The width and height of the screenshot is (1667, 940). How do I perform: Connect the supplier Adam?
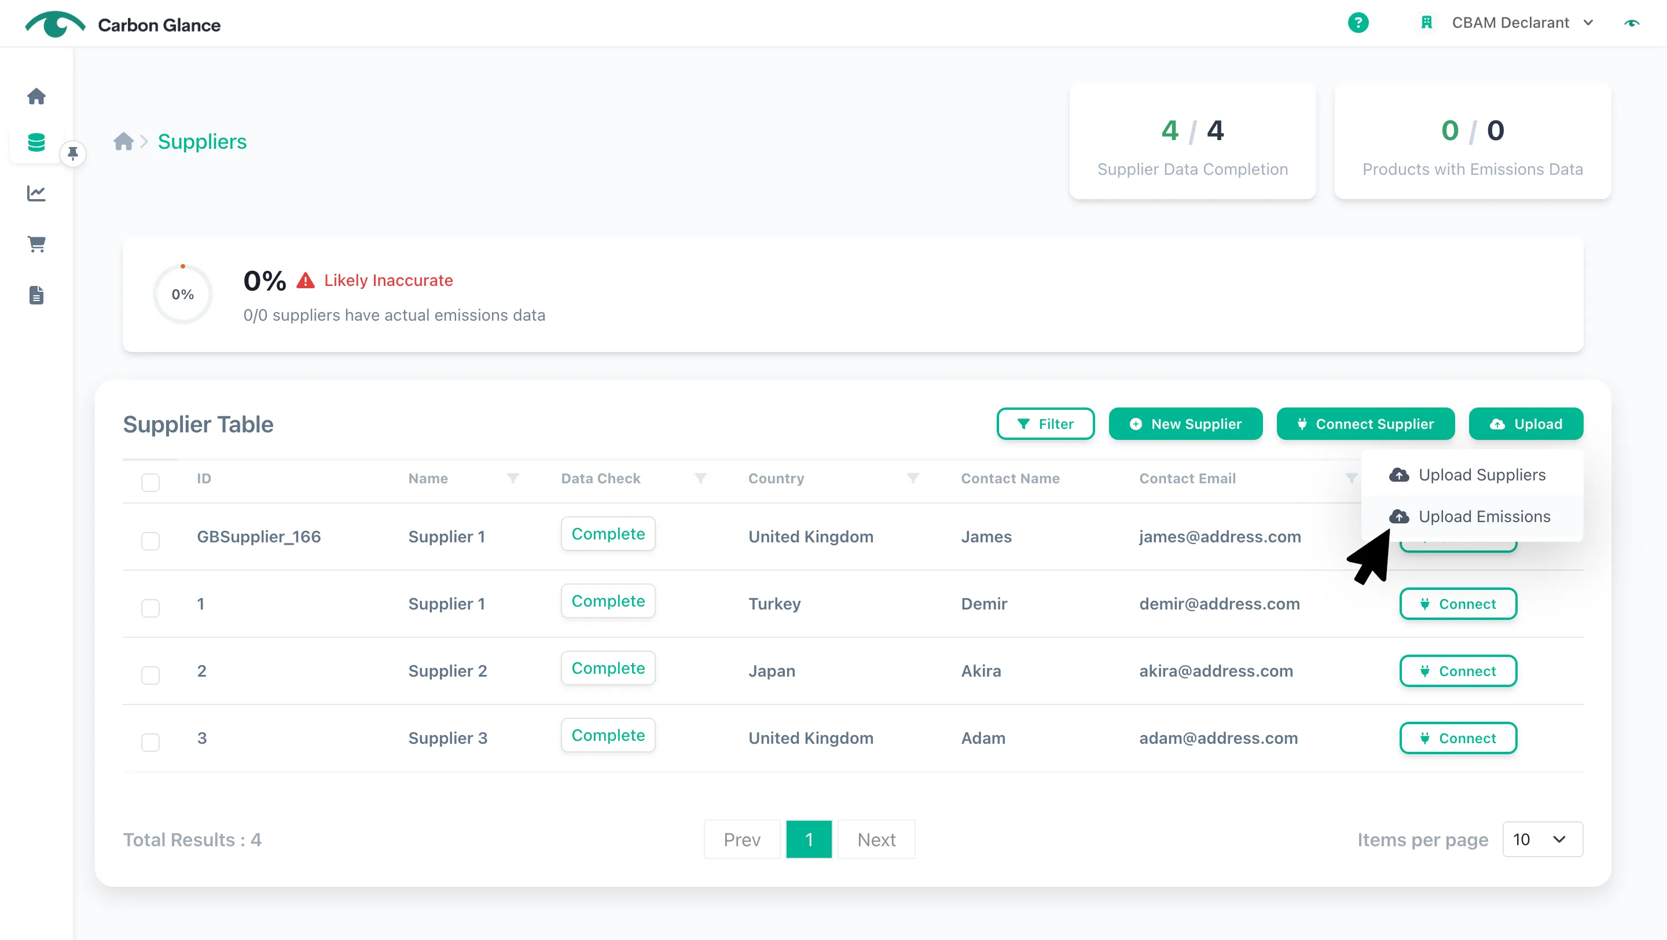click(x=1457, y=738)
